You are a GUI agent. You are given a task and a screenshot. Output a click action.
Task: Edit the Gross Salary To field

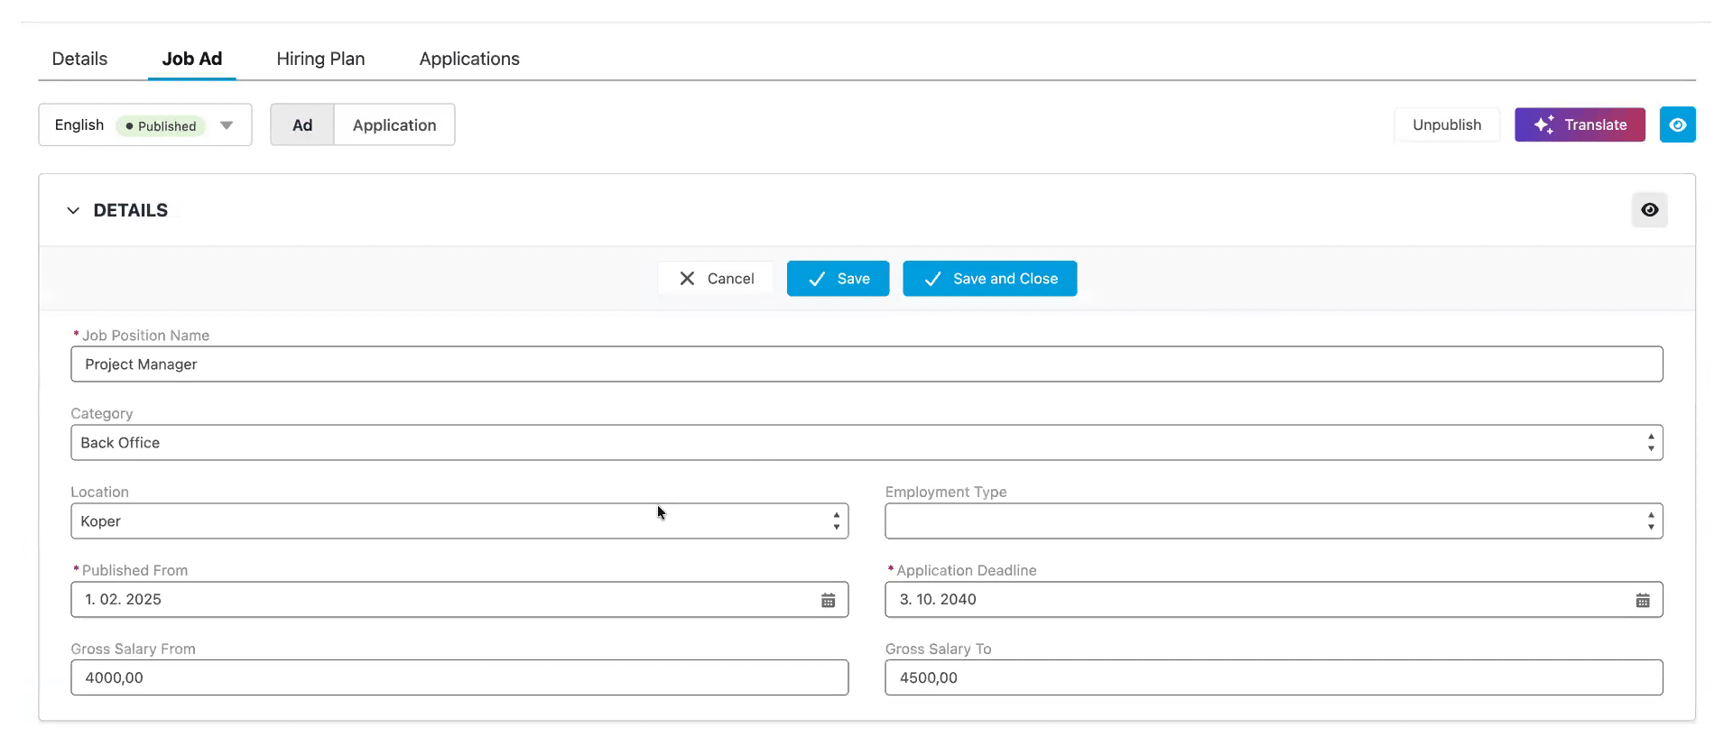tap(1274, 678)
